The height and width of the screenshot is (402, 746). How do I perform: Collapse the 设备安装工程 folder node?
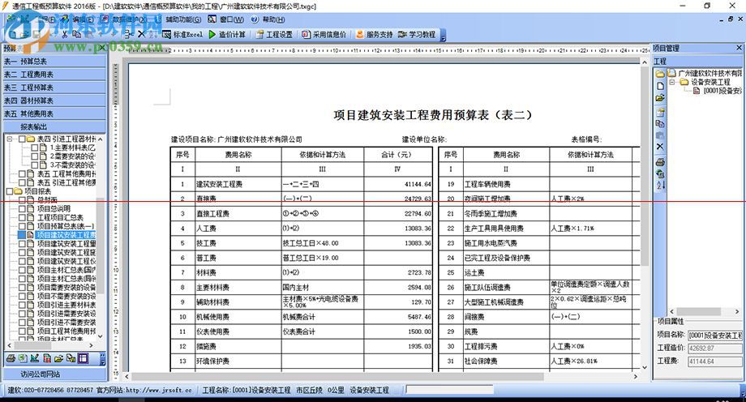(x=672, y=83)
